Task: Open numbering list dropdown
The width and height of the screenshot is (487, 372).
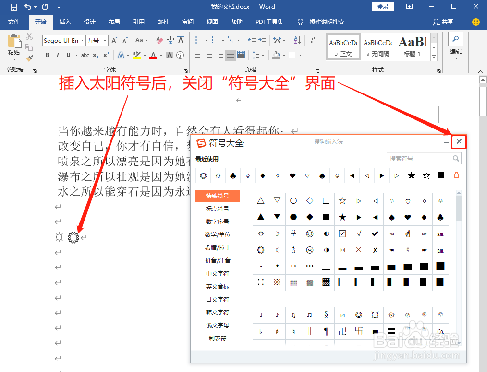Action: coord(223,40)
